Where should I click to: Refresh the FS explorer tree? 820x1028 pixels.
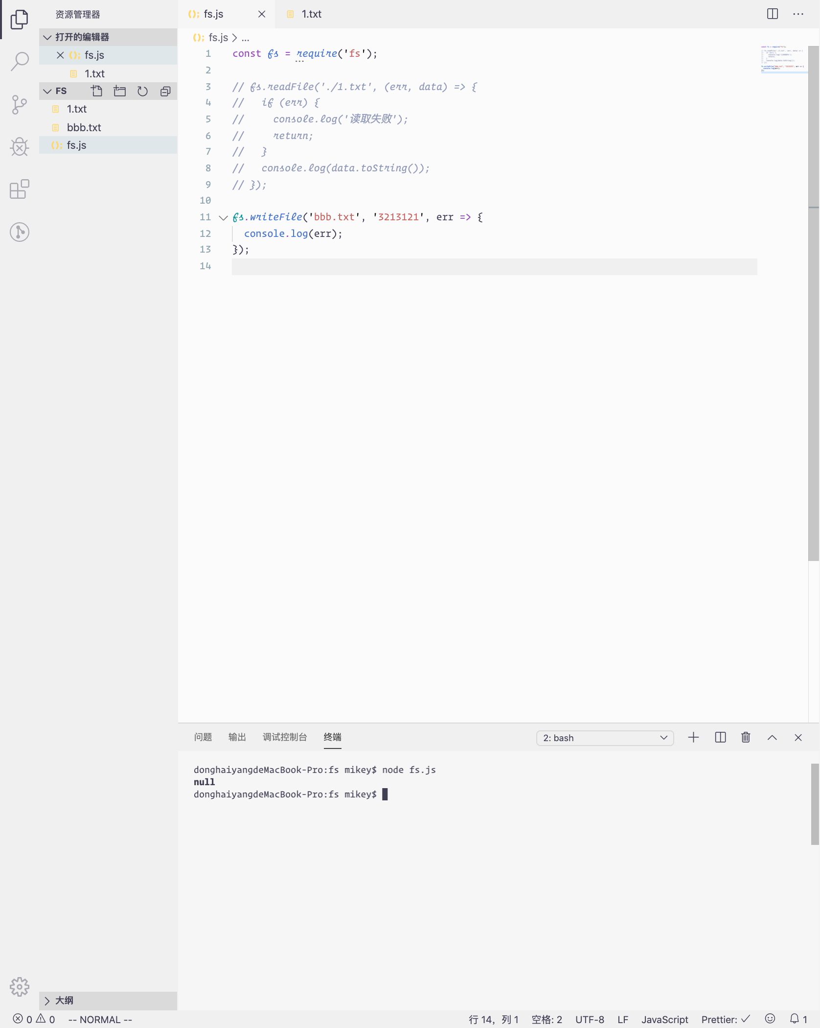point(142,91)
